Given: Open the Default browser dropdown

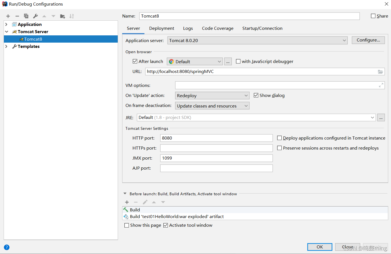Looking at the screenshot, I should point(195,62).
